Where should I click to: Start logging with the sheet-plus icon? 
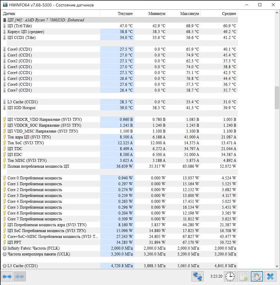click(244, 277)
